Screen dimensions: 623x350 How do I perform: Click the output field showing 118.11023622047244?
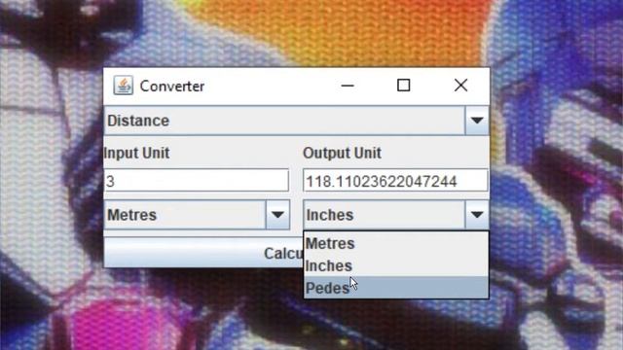[395, 181]
